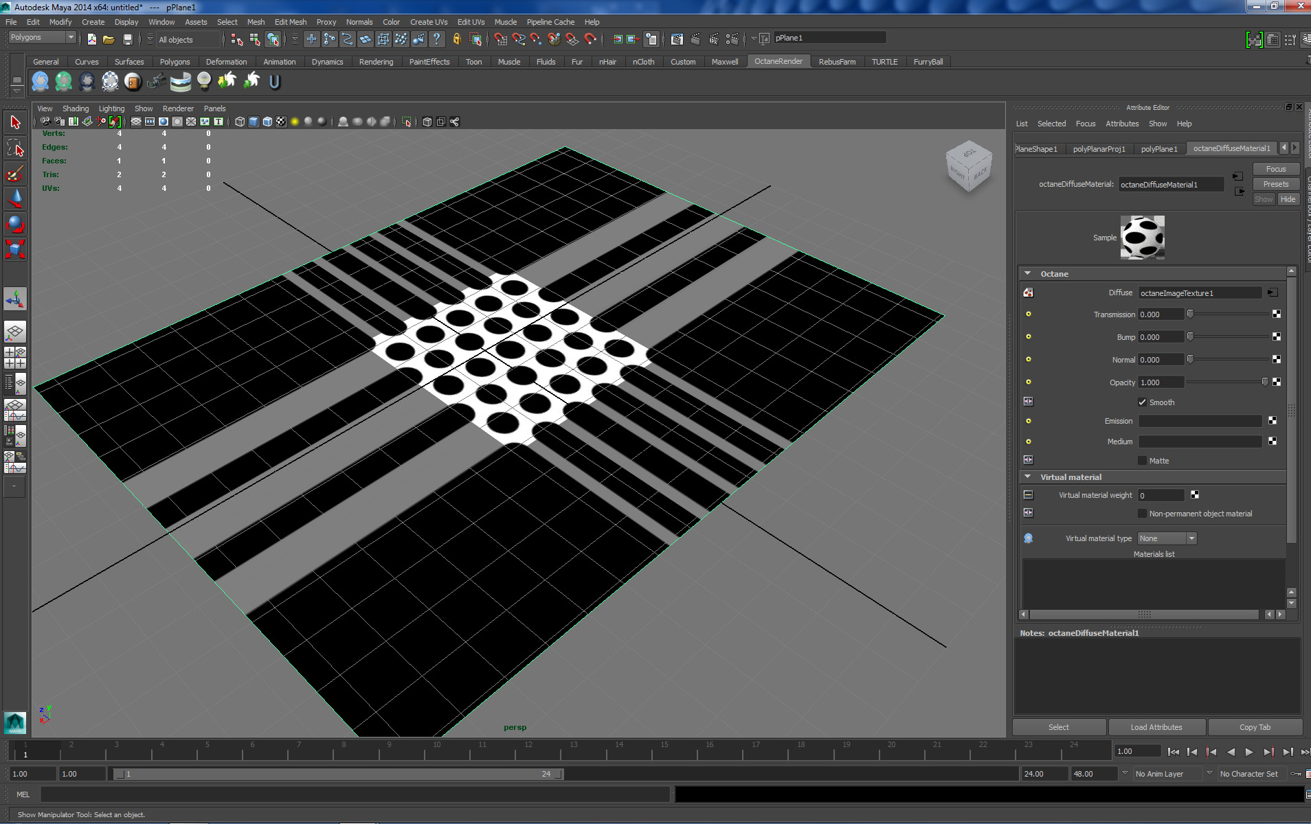Click the view cube in the viewport
This screenshot has height=824, width=1311.
point(969,167)
